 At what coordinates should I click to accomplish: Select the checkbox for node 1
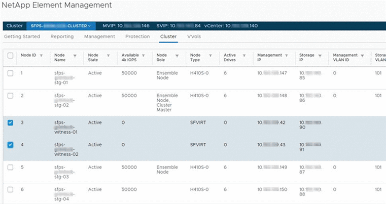(11, 73)
